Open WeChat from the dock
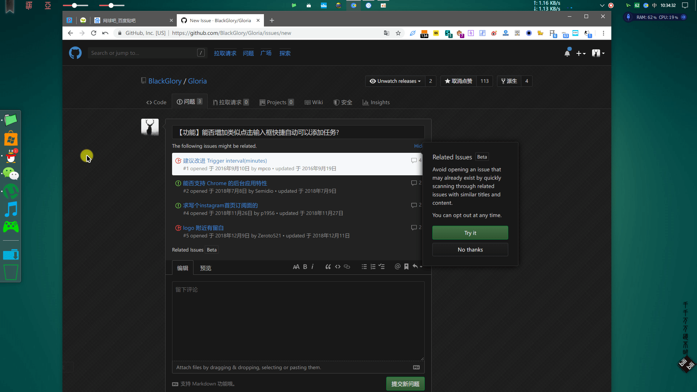 [x=11, y=174]
